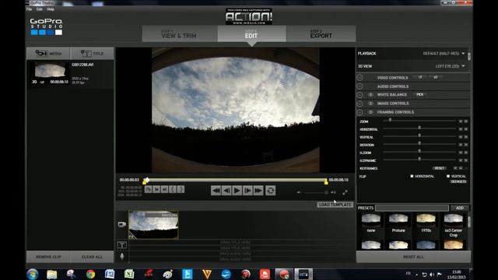Viewport: 498px width, 280px height.
Task: Check the Horizontal flip checkbox
Action: (412, 177)
